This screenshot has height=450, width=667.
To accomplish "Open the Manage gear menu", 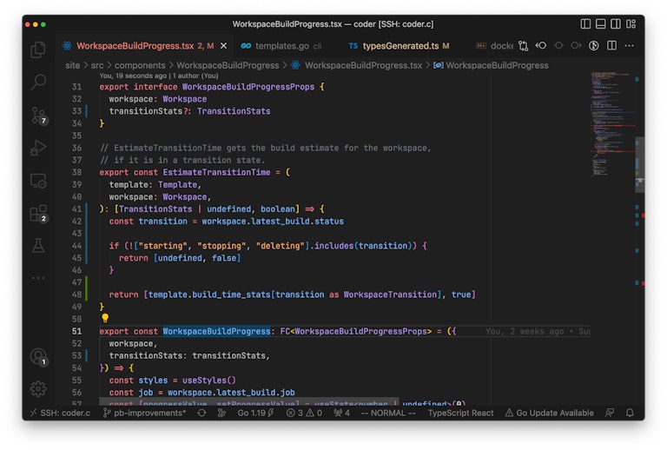I will [x=38, y=388].
